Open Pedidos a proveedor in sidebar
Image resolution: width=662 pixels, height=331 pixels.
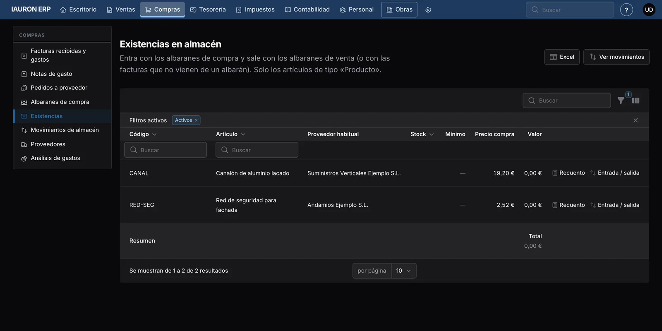62,88
